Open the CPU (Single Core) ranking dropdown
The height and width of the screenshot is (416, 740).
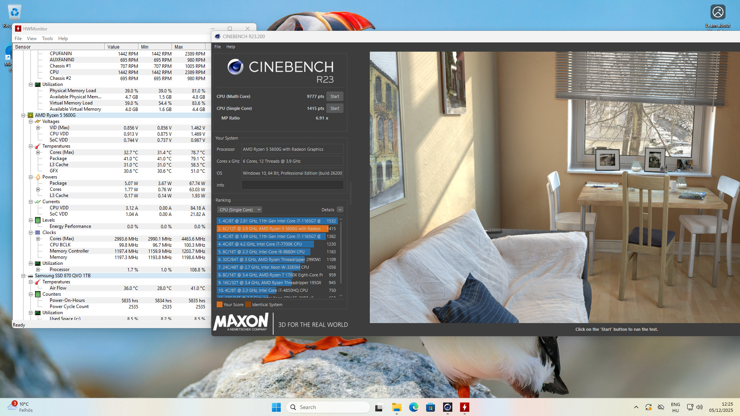coord(239,210)
